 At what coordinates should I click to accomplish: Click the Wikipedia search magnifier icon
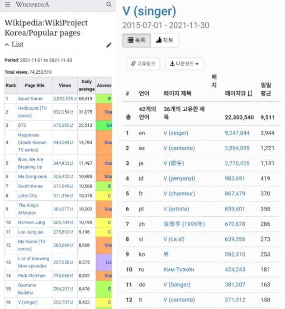109,5
